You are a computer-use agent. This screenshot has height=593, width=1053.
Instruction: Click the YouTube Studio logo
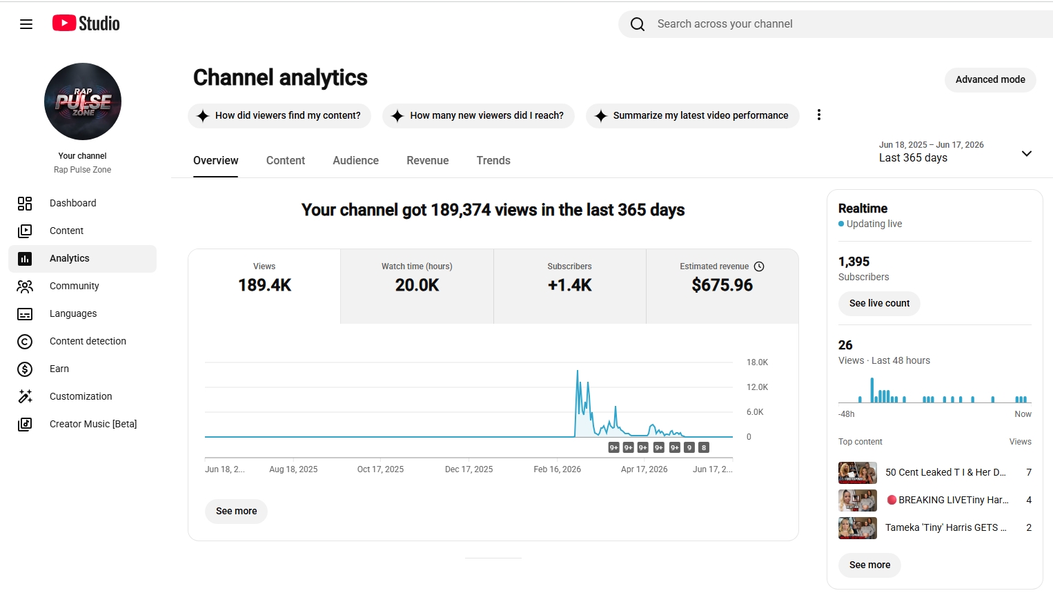[x=86, y=23]
